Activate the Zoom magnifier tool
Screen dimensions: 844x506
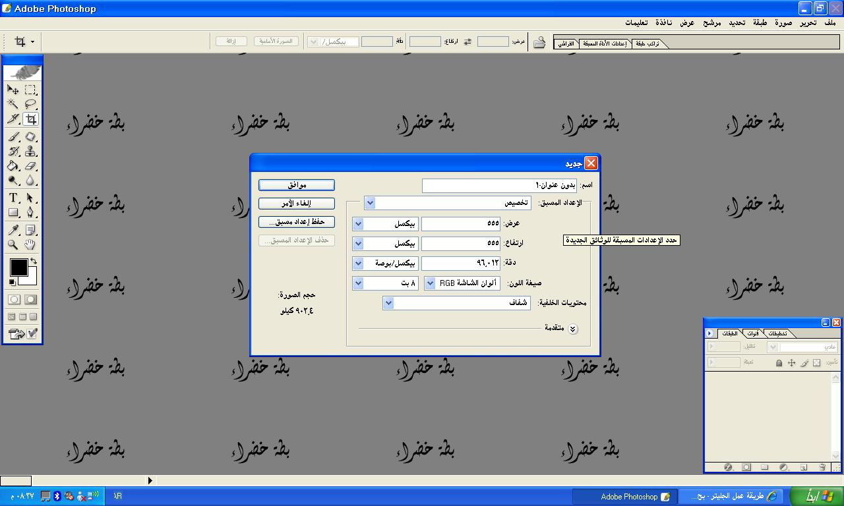click(13, 245)
